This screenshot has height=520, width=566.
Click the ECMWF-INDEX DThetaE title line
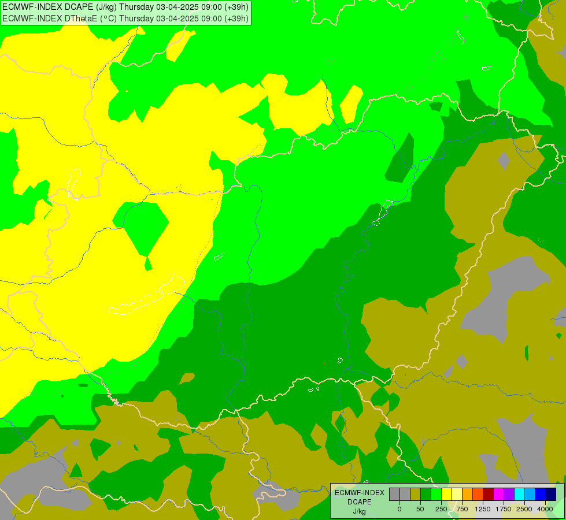click(x=125, y=18)
